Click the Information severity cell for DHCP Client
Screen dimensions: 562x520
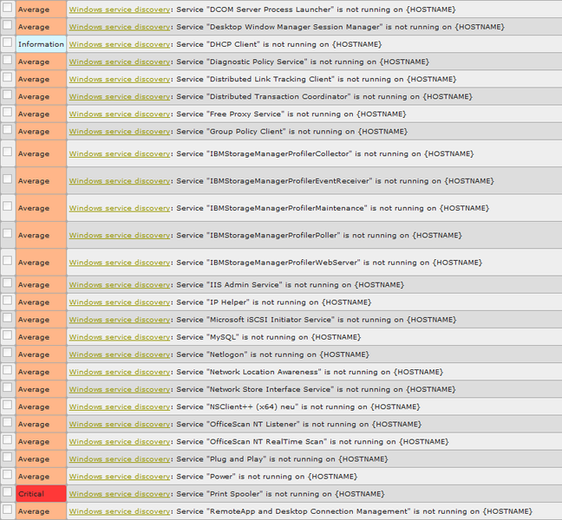coord(41,44)
